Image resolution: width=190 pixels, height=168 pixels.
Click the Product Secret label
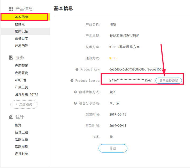click(88, 81)
